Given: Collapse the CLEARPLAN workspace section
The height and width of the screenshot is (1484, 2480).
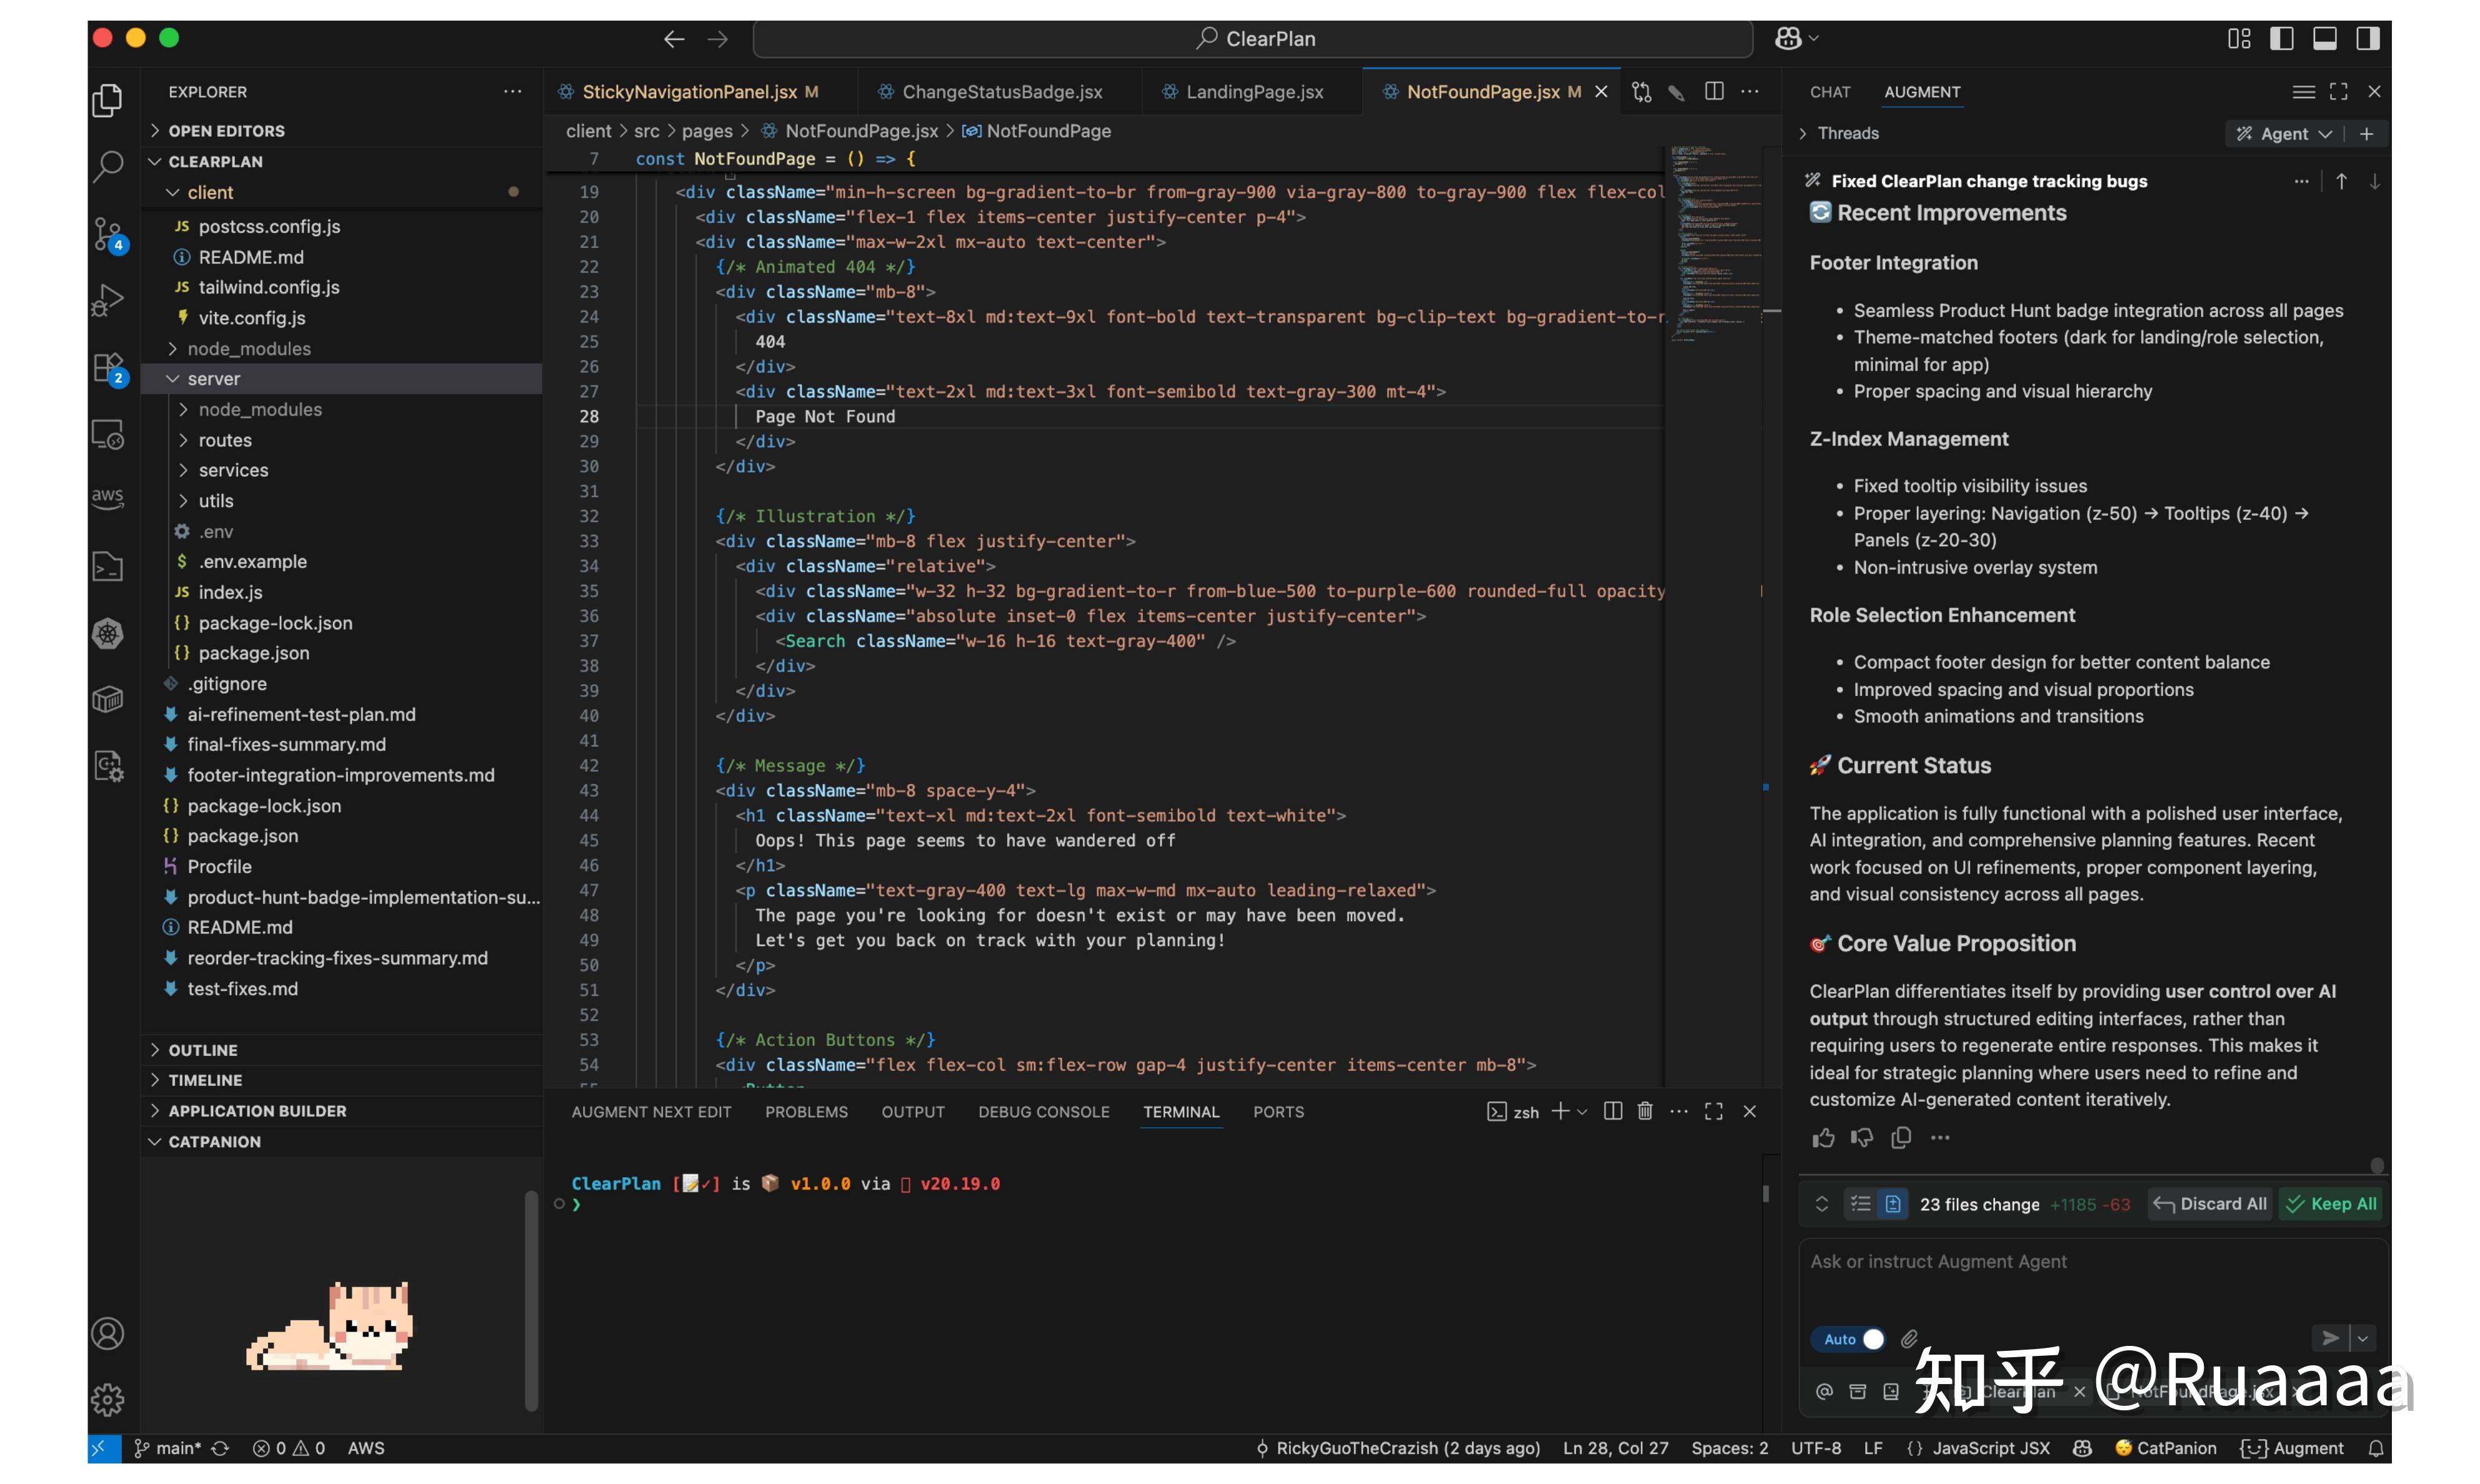Looking at the screenshot, I should coord(341,161).
